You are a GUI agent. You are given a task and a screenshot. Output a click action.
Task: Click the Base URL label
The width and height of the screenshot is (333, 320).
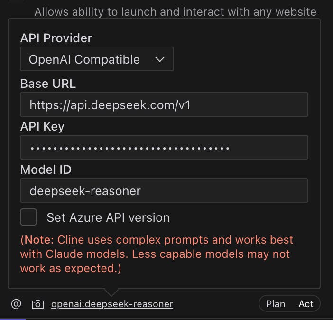coord(48,84)
